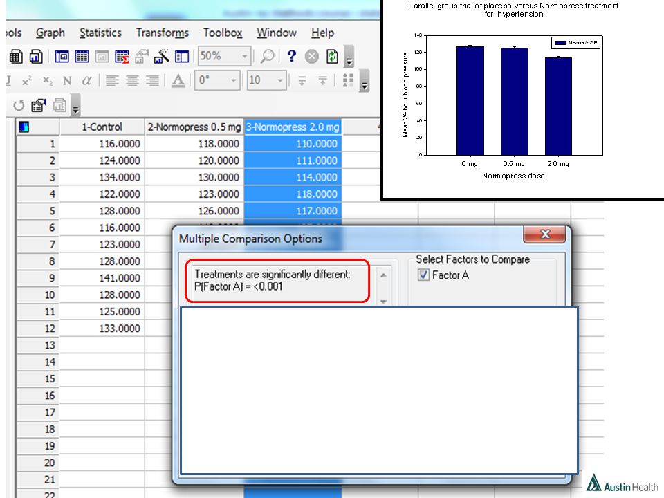Click the magnifier zoom icon
Image resolution: width=664 pixels, height=498 pixels.
pos(267,56)
